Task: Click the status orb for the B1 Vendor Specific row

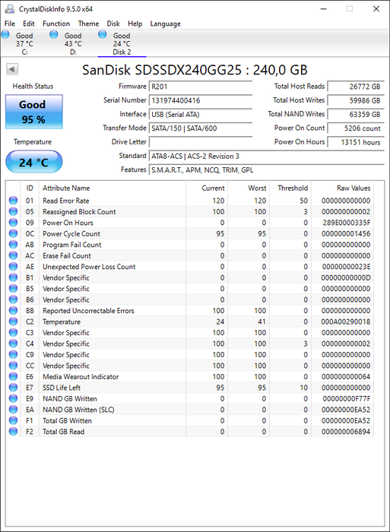Action: tap(13, 277)
